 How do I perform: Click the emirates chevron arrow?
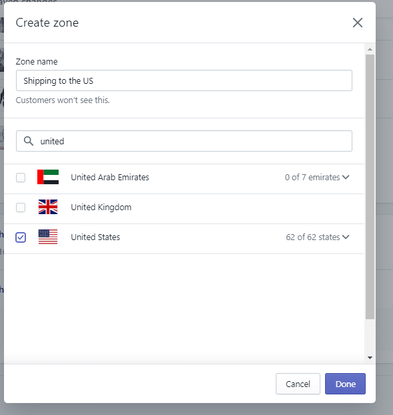(346, 177)
